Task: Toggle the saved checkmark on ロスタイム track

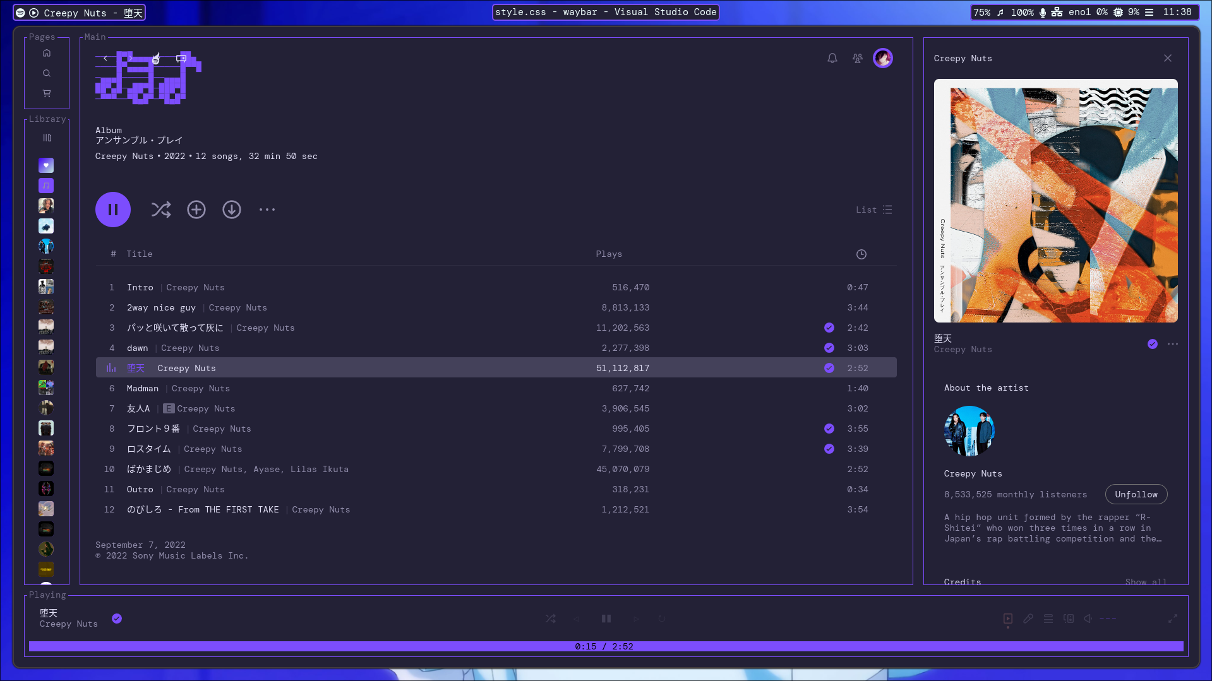Action: click(829, 449)
